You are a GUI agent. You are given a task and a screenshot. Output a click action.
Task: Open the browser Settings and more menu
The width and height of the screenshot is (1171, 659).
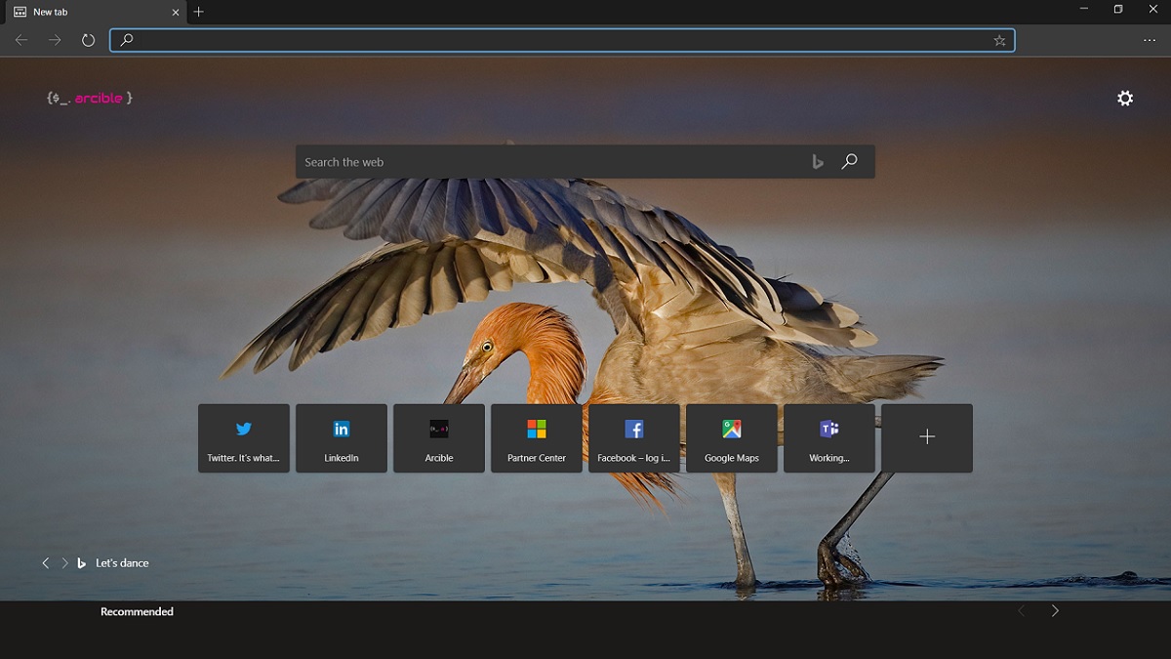click(1150, 40)
